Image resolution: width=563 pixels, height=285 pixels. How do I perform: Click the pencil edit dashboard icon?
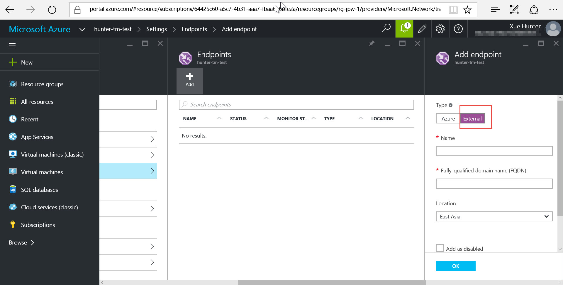(x=422, y=29)
